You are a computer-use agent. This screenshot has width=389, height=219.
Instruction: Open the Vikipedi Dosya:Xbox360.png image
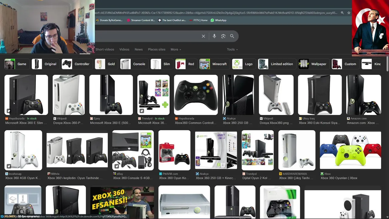[x=276, y=95]
